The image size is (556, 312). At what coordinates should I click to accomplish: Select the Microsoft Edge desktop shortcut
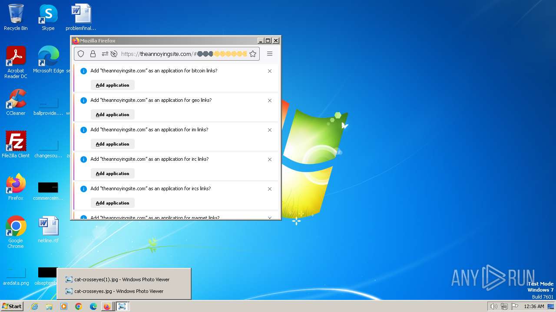click(x=48, y=60)
